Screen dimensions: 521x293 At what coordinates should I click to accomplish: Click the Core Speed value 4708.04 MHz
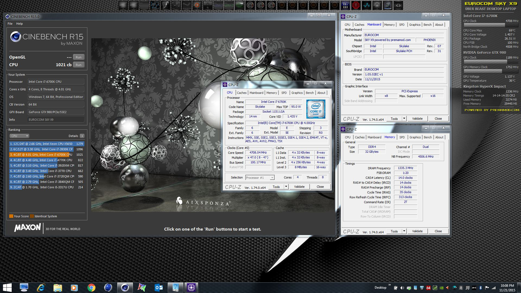(x=258, y=152)
